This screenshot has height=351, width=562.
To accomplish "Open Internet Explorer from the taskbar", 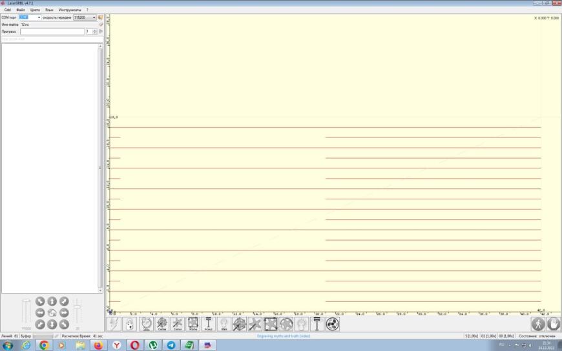I will point(26,345).
